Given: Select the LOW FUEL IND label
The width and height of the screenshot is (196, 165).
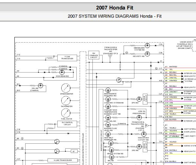Looking at the screenshot, I should (110, 121).
